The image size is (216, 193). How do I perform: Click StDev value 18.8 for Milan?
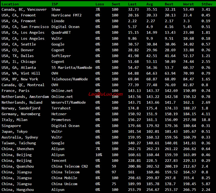(206, 120)
